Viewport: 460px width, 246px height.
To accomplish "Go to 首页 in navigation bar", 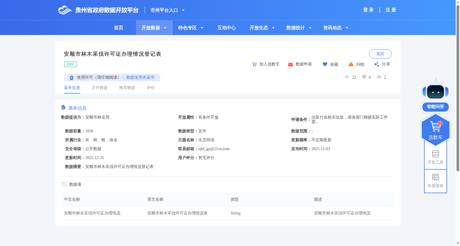I will pos(118,28).
